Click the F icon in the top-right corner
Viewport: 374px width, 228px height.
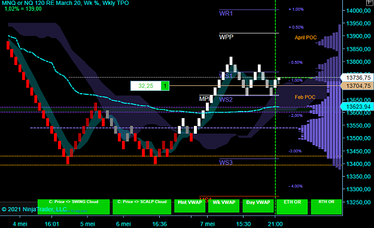click(x=370, y=2)
